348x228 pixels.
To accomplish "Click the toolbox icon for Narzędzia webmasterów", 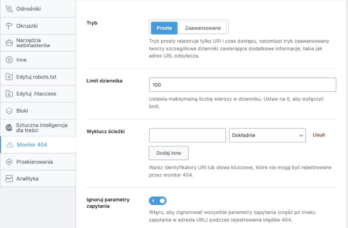I will click(9, 43).
